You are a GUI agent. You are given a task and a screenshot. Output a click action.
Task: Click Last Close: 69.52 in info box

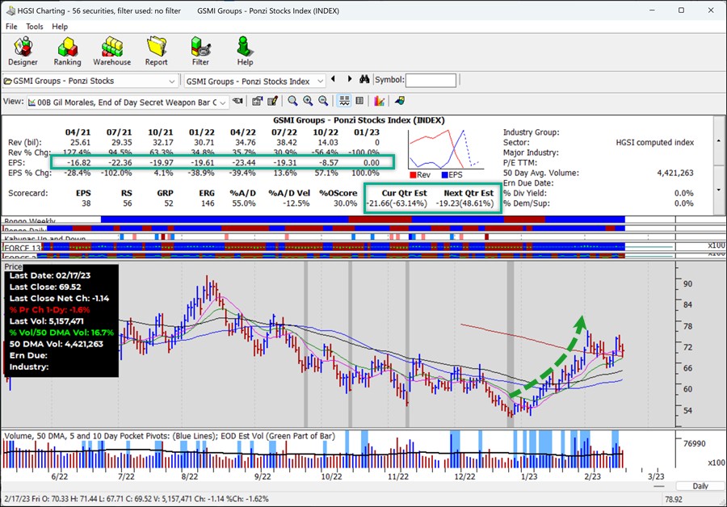tap(45, 287)
